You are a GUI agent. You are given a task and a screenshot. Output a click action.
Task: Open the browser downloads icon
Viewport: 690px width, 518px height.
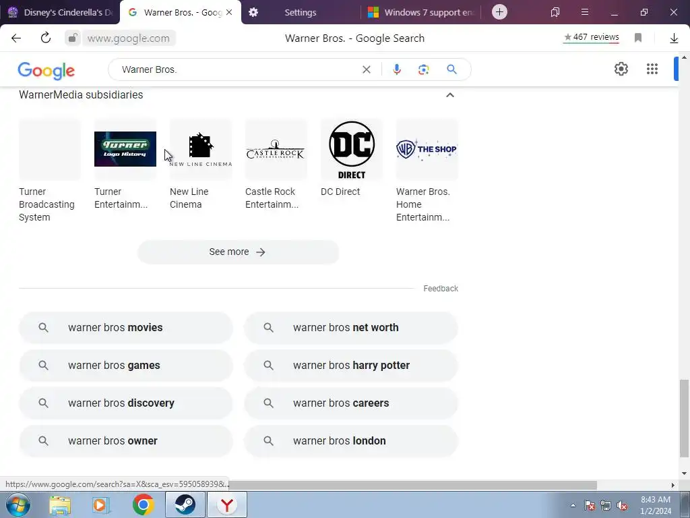coord(674,38)
